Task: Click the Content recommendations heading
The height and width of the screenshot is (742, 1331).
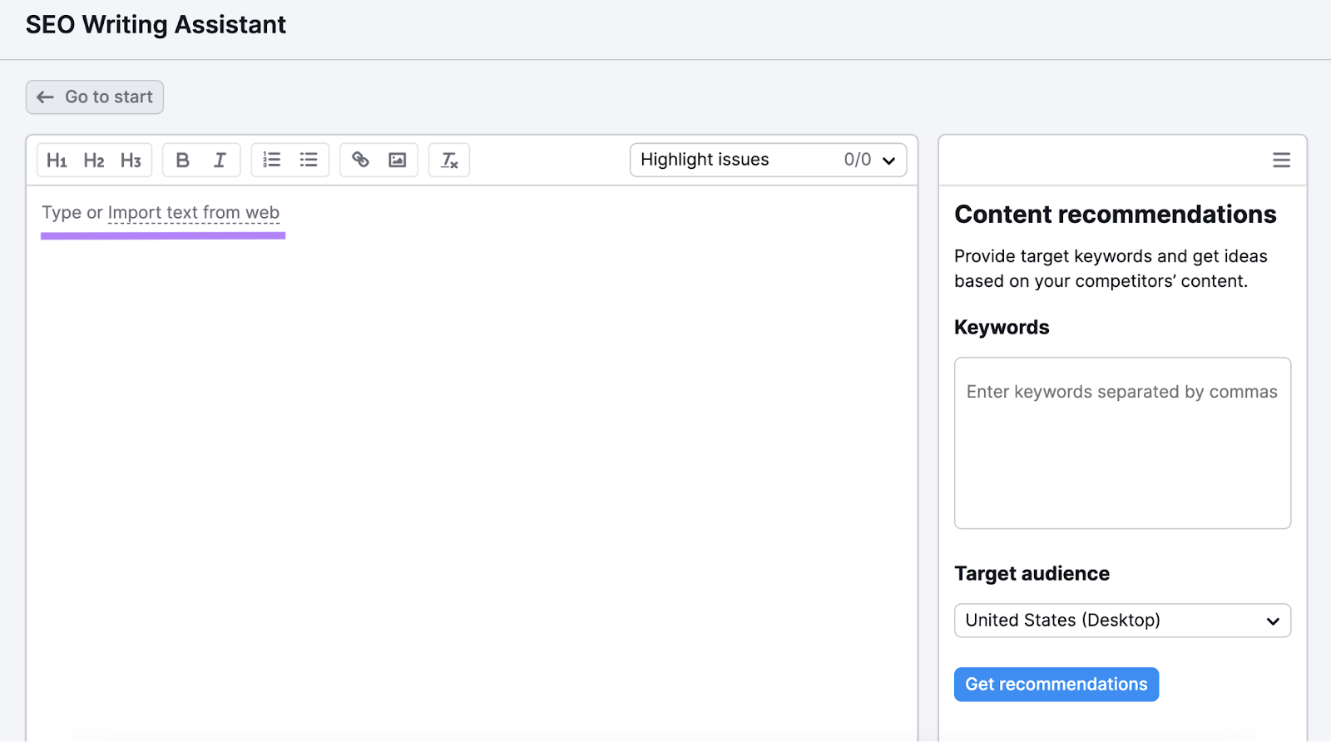Action: (x=1115, y=215)
